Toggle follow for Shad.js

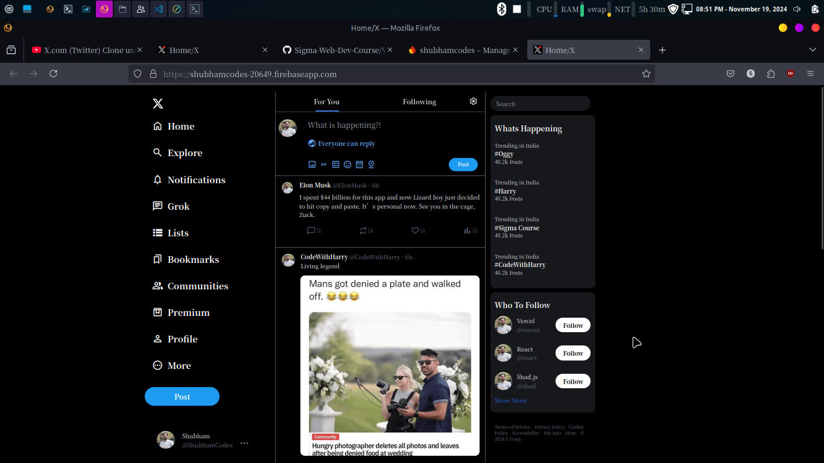[x=572, y=382]
